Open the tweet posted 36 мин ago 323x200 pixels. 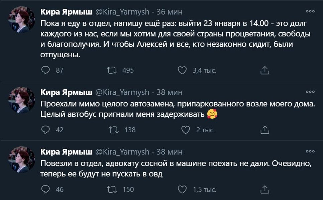169,11
